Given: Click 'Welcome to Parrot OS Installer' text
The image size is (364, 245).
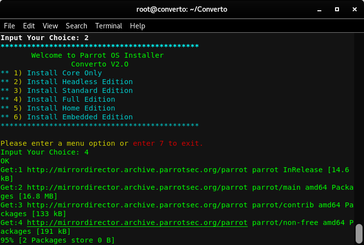Looking at the screenshot, I should pos(98,55).
